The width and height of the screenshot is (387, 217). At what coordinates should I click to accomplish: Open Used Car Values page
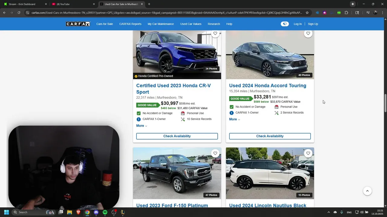point(191,24)
